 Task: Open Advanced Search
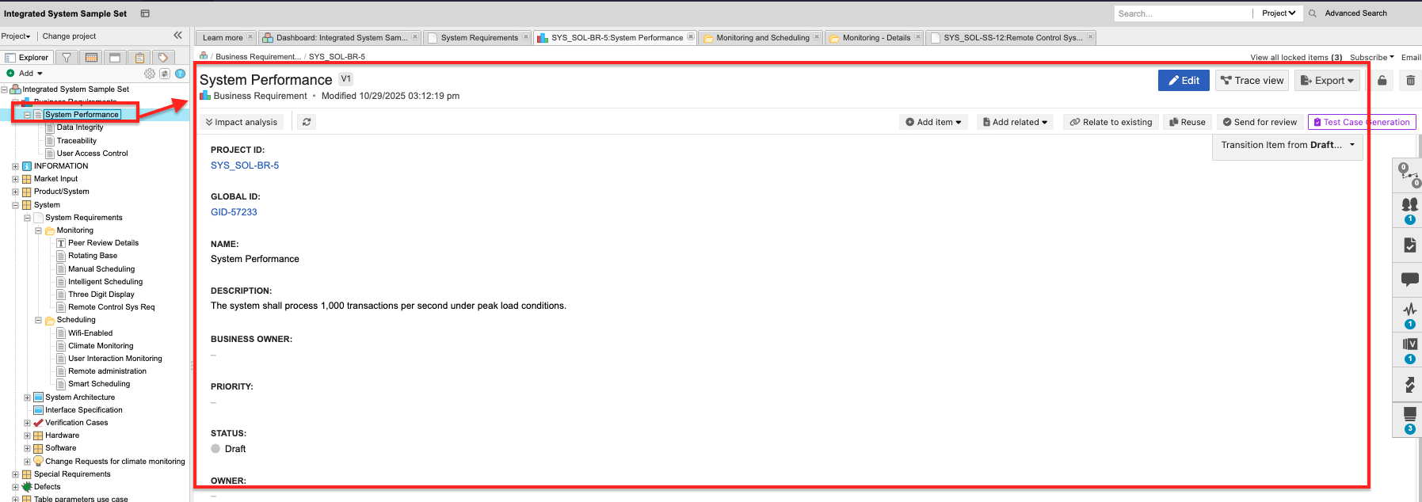tap(1355, 13)
